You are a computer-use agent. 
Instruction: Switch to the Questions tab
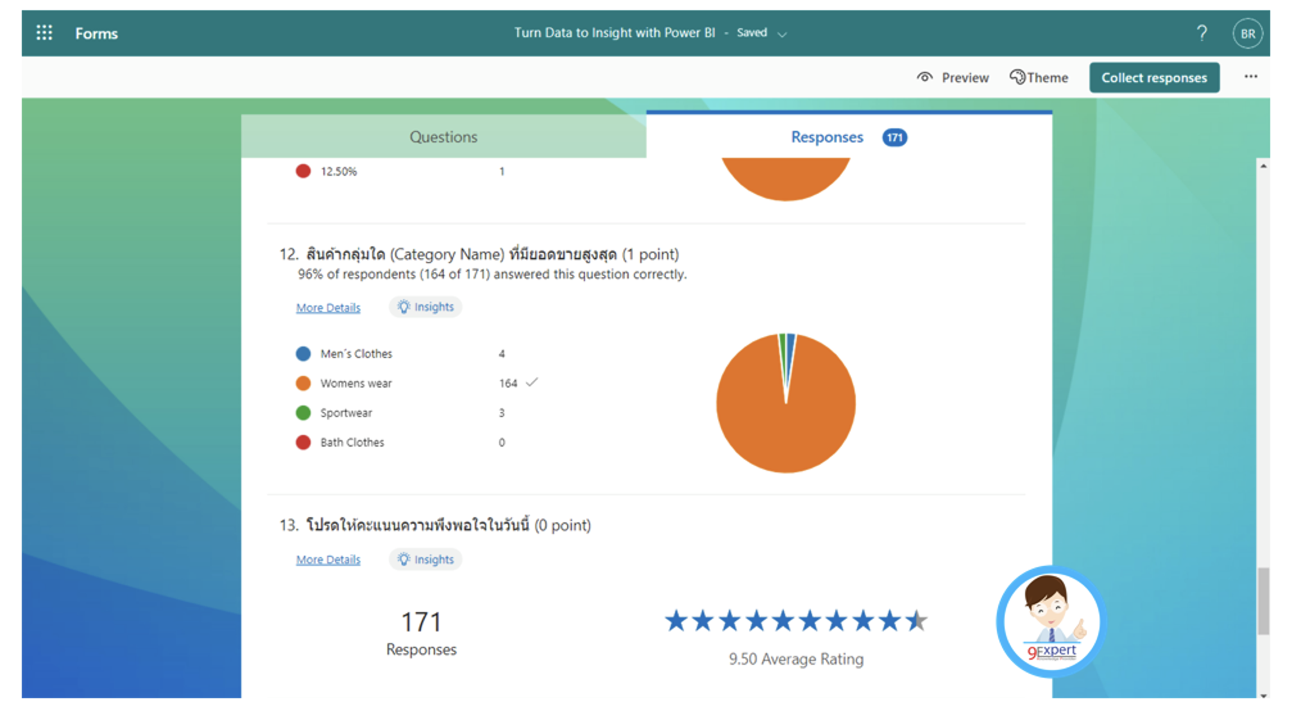click(443, 137)
